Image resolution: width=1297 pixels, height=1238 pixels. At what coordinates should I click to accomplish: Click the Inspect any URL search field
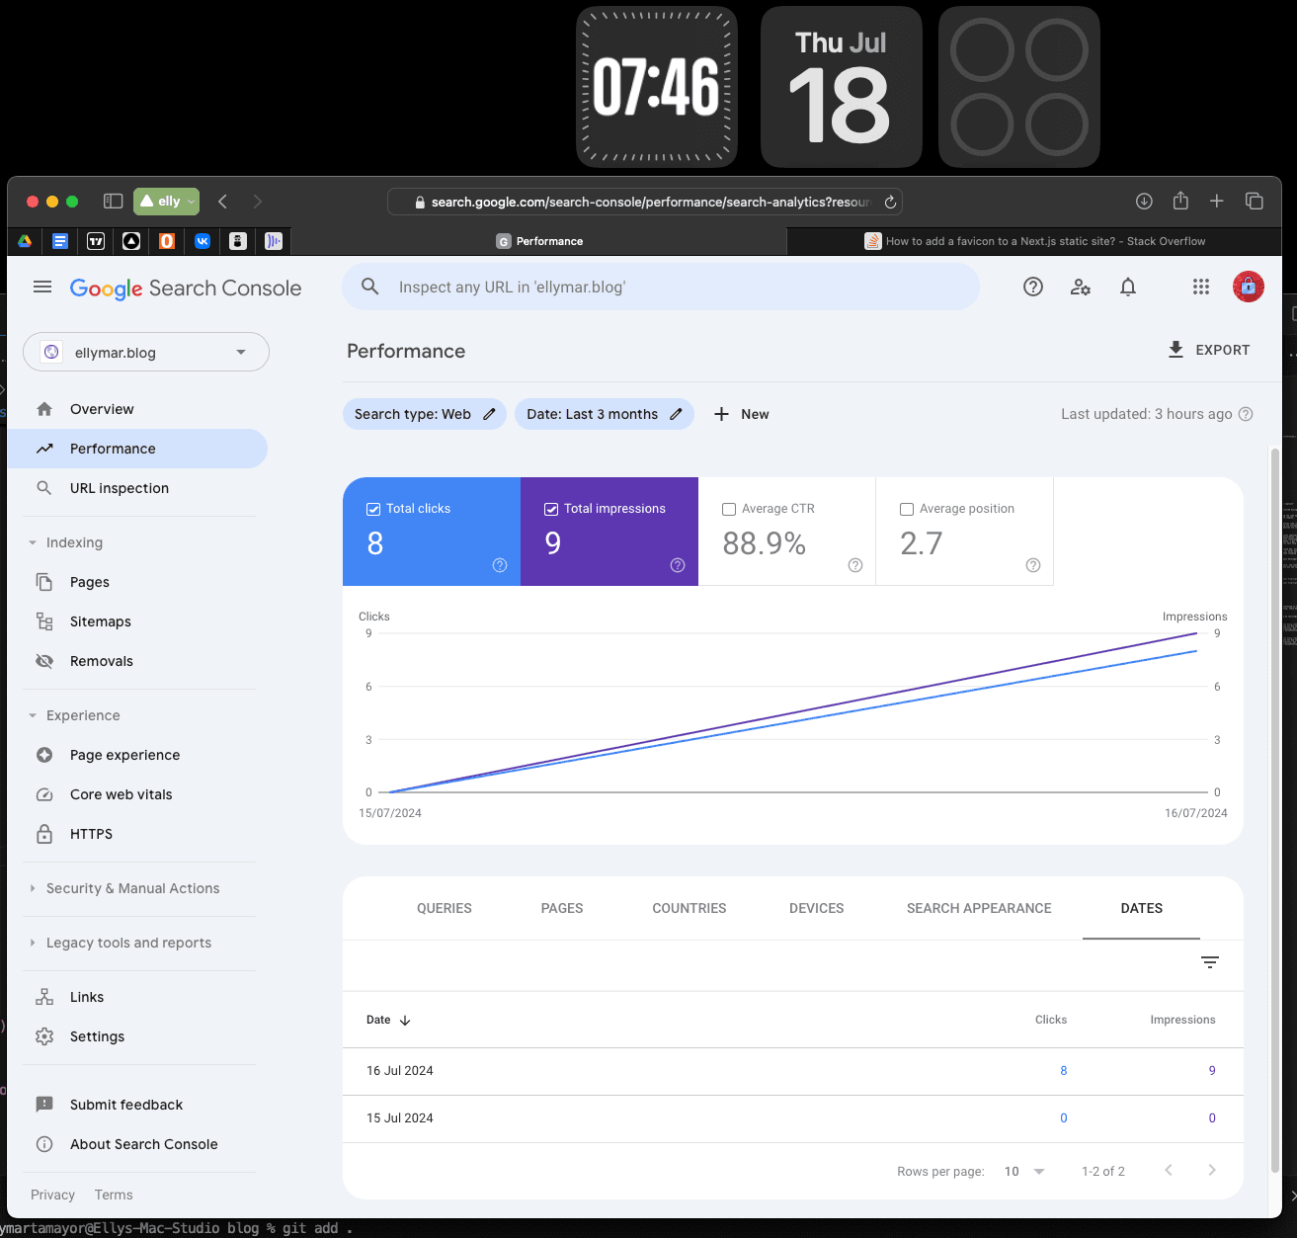point(661,287)
